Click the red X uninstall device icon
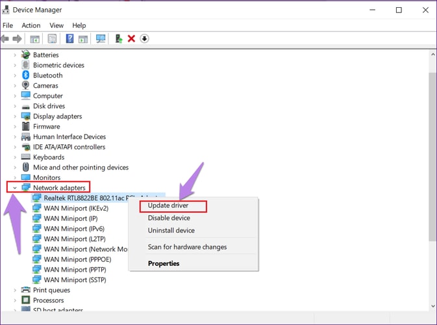Viewport: 437px width, 325px height. pyautogui.click(x=131, y=38)
